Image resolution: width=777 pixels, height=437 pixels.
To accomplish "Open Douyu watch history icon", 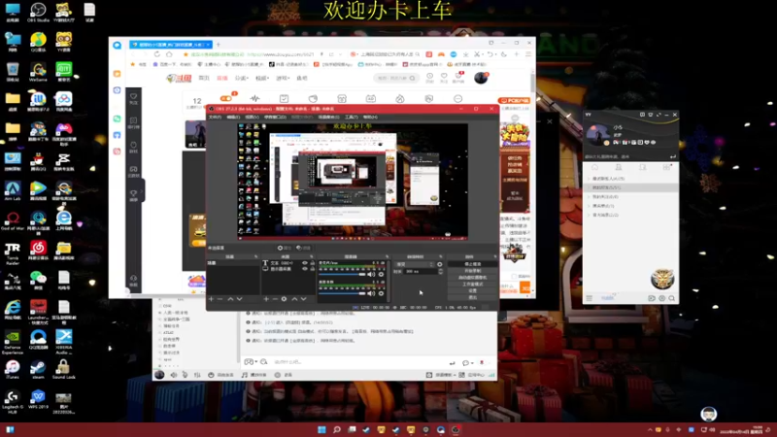I will pos(429,77).
